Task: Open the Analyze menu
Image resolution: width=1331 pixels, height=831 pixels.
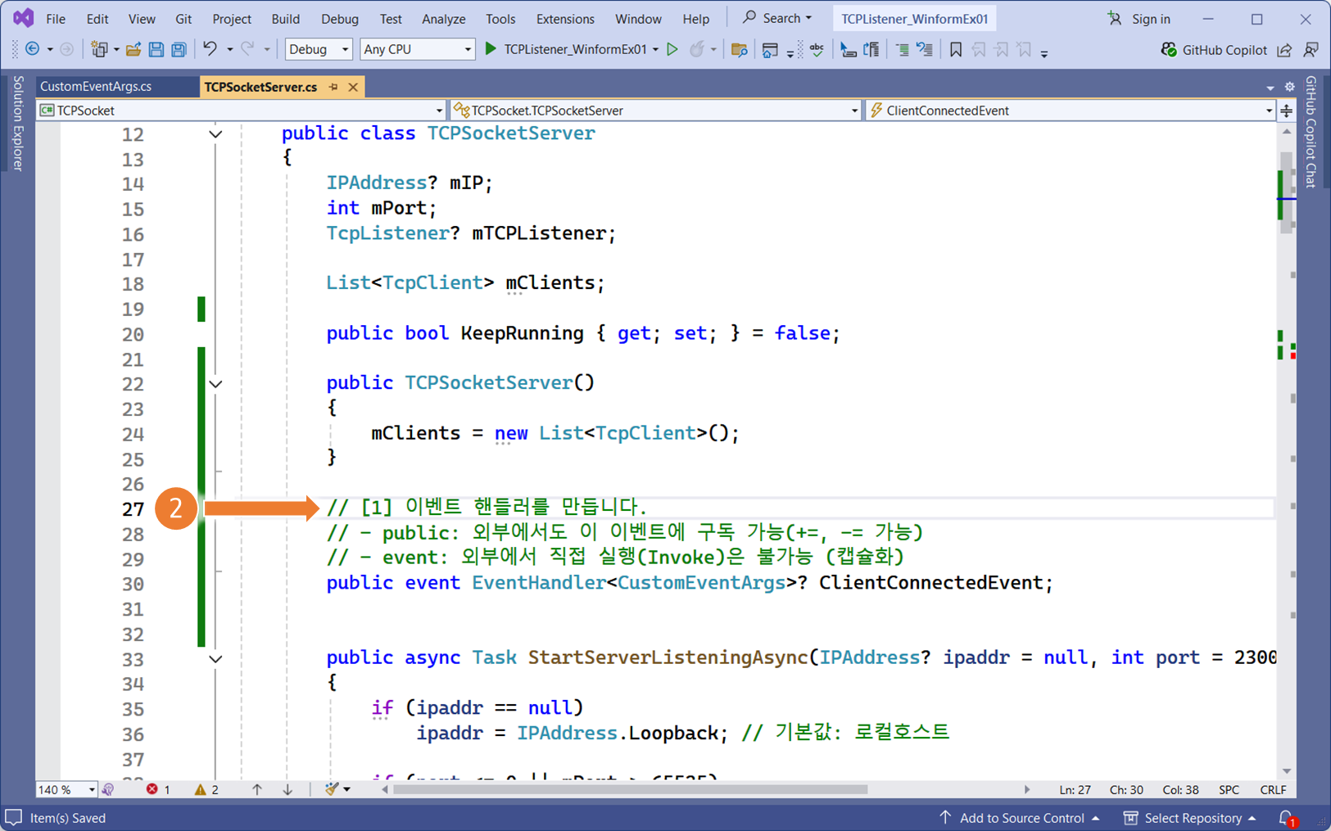Action: [x=443, y=19]
